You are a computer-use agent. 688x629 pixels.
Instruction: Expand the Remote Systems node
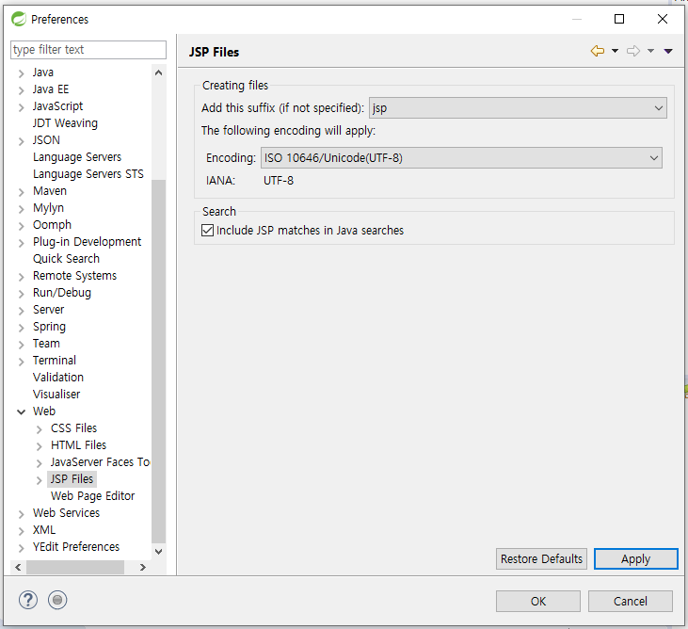tap(21, 277)
